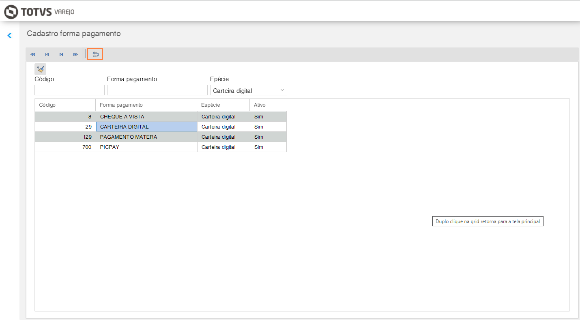The height and width of the screenshot is (320, 580).
Task: Click the Forma pagamento filter input field
Action: point(157,90)
